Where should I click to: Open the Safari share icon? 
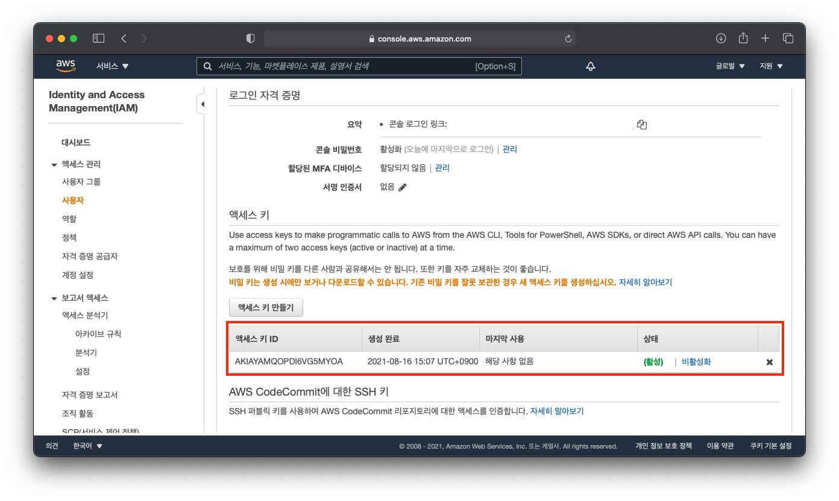click(x=743, y=38)
